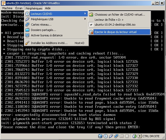Toggle ubuntu-10.04.2-desktop-i386.iso checkmark
This screenshot has width=166, height=140.
click(x=119, y=25)
